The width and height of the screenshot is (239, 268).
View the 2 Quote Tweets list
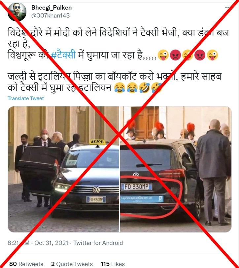72,264
